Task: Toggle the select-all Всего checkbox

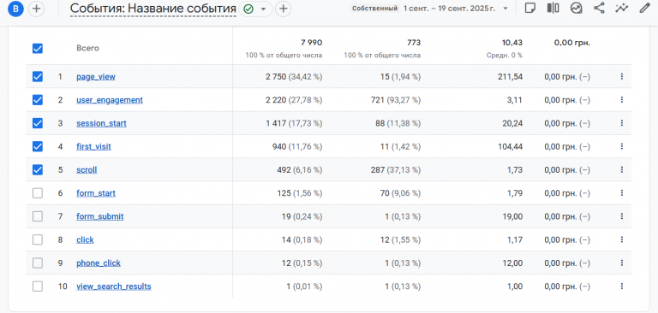Action: coord(38,49)
